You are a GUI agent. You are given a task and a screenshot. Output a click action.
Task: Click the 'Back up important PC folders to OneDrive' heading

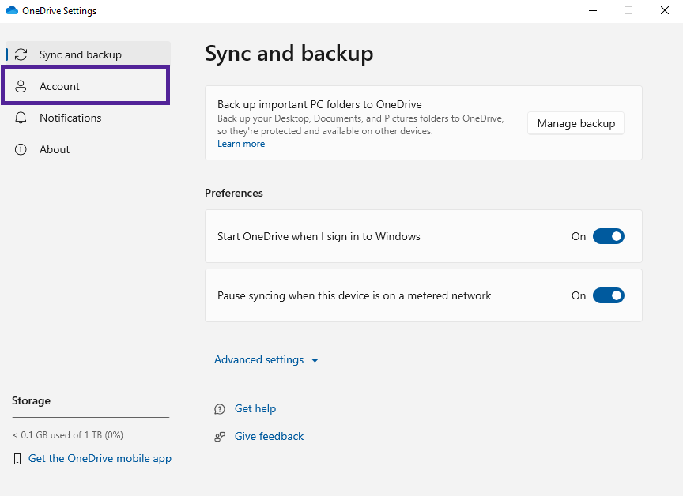pyautogui.click(x=319, y=104)
